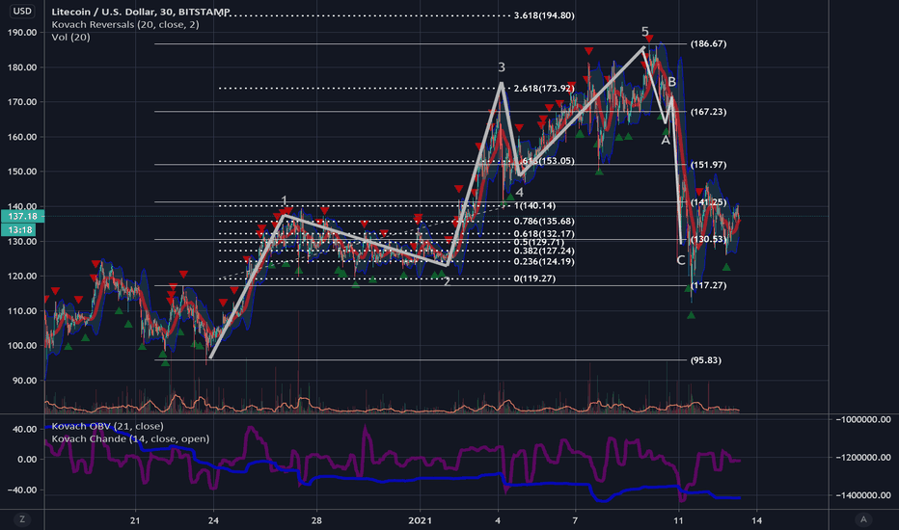Select Kovach Chande indicator legend
The width and height of the screenshot is (899, 530).
click(x=130, y=438)
